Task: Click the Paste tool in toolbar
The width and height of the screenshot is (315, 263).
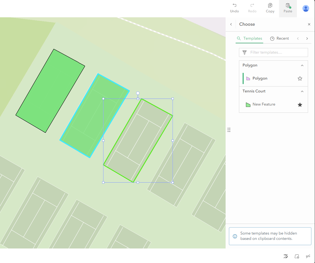Action: [288, 8]
